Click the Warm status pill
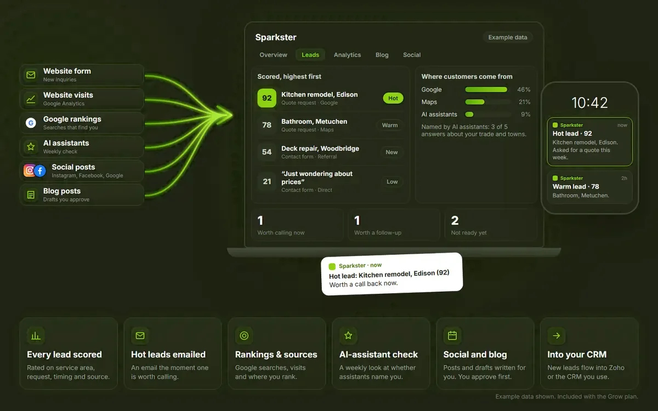The width and height of the screenshot is (658, 411). [390, 125]
